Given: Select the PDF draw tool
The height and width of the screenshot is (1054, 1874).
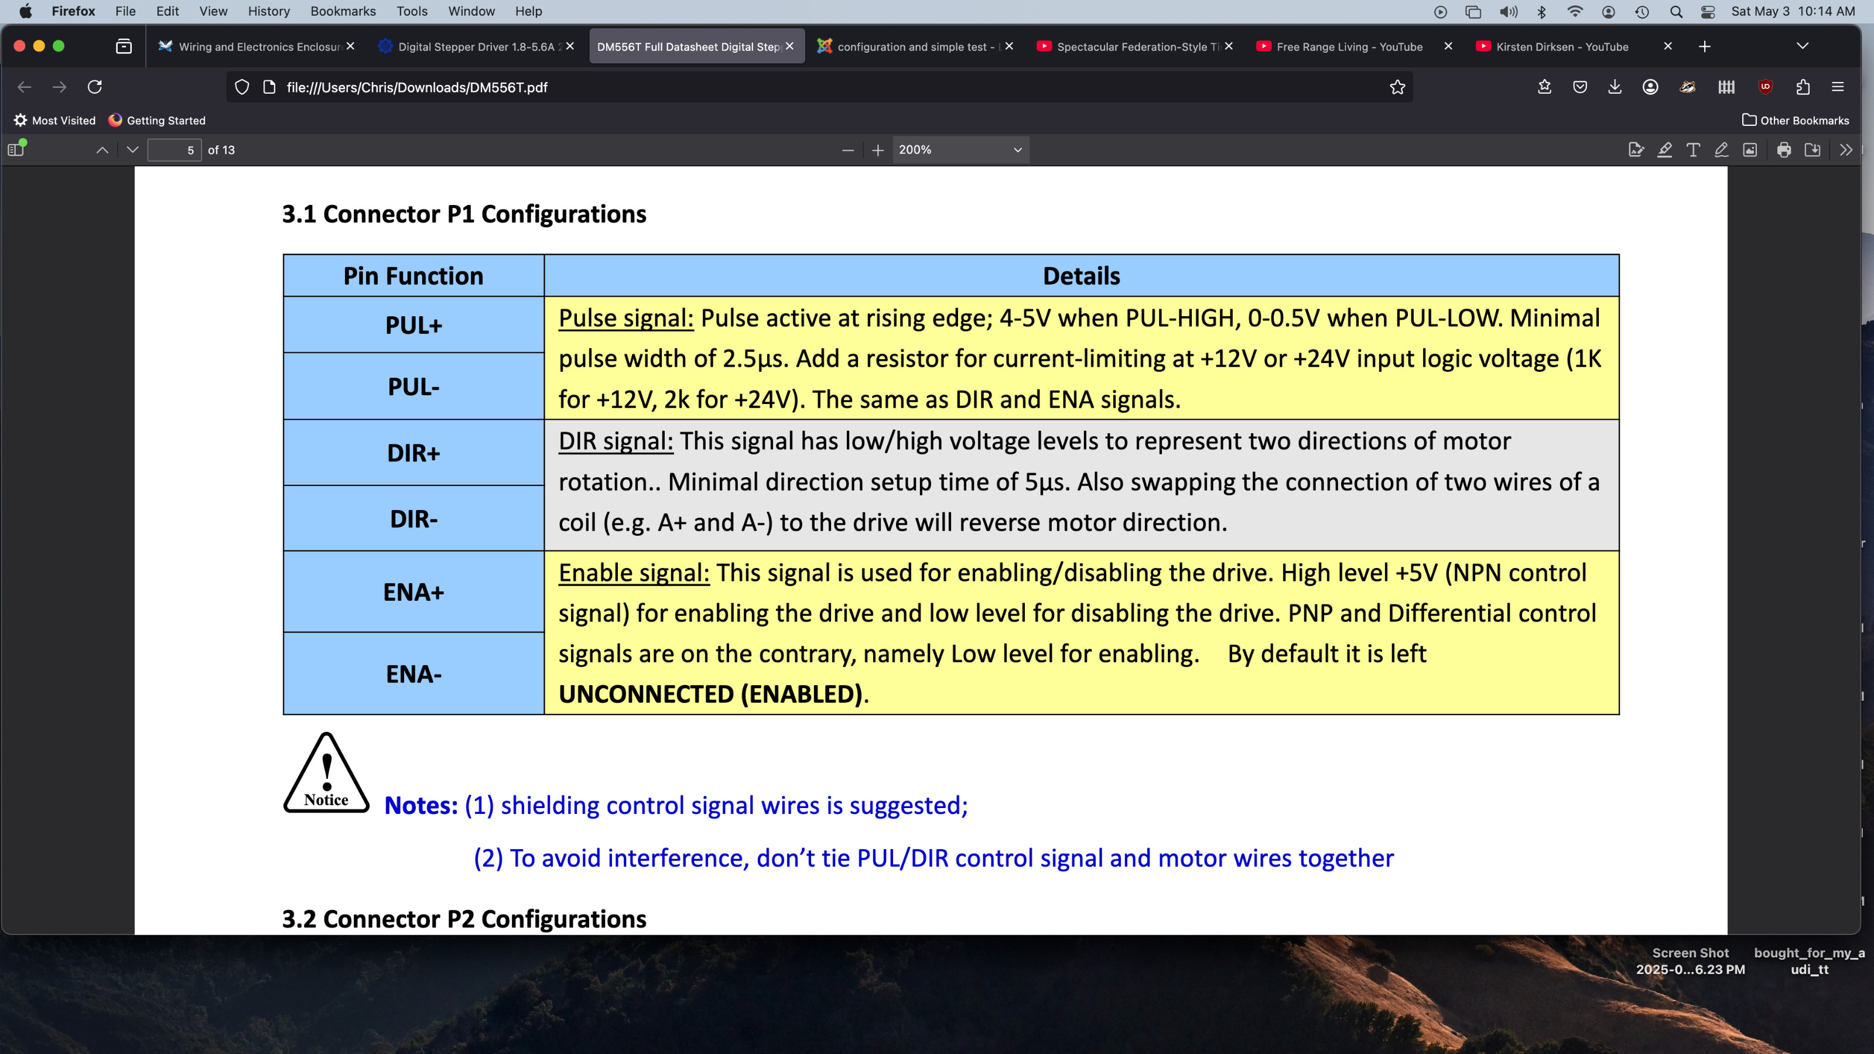Looking at the screenshot, I should coord(1721,150).
